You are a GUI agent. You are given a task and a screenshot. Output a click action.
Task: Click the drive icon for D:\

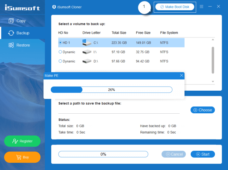click(x=87, y=61)
